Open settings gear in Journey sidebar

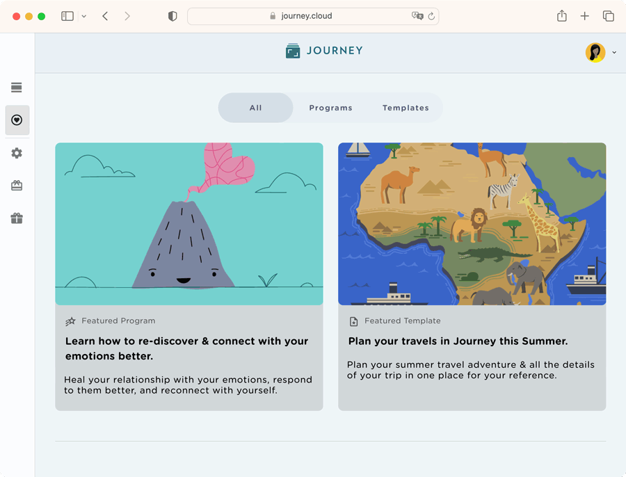[x=17, y=153]
